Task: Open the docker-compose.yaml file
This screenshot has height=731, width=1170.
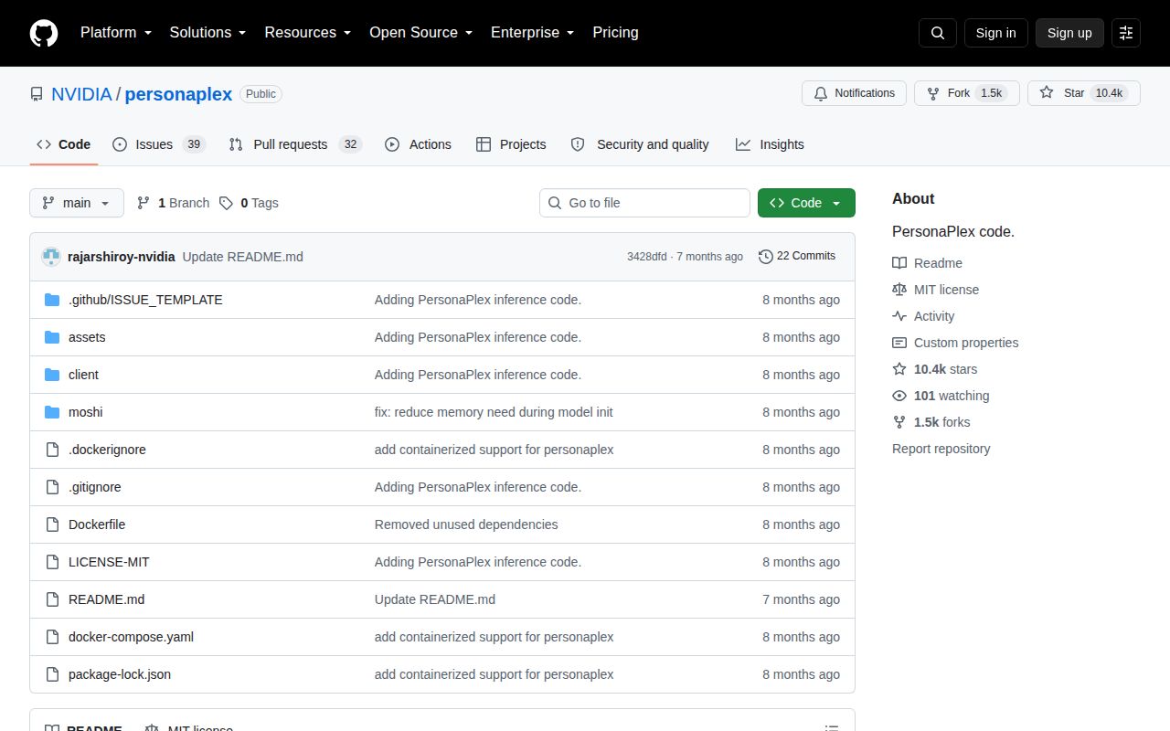Action: 131,637
